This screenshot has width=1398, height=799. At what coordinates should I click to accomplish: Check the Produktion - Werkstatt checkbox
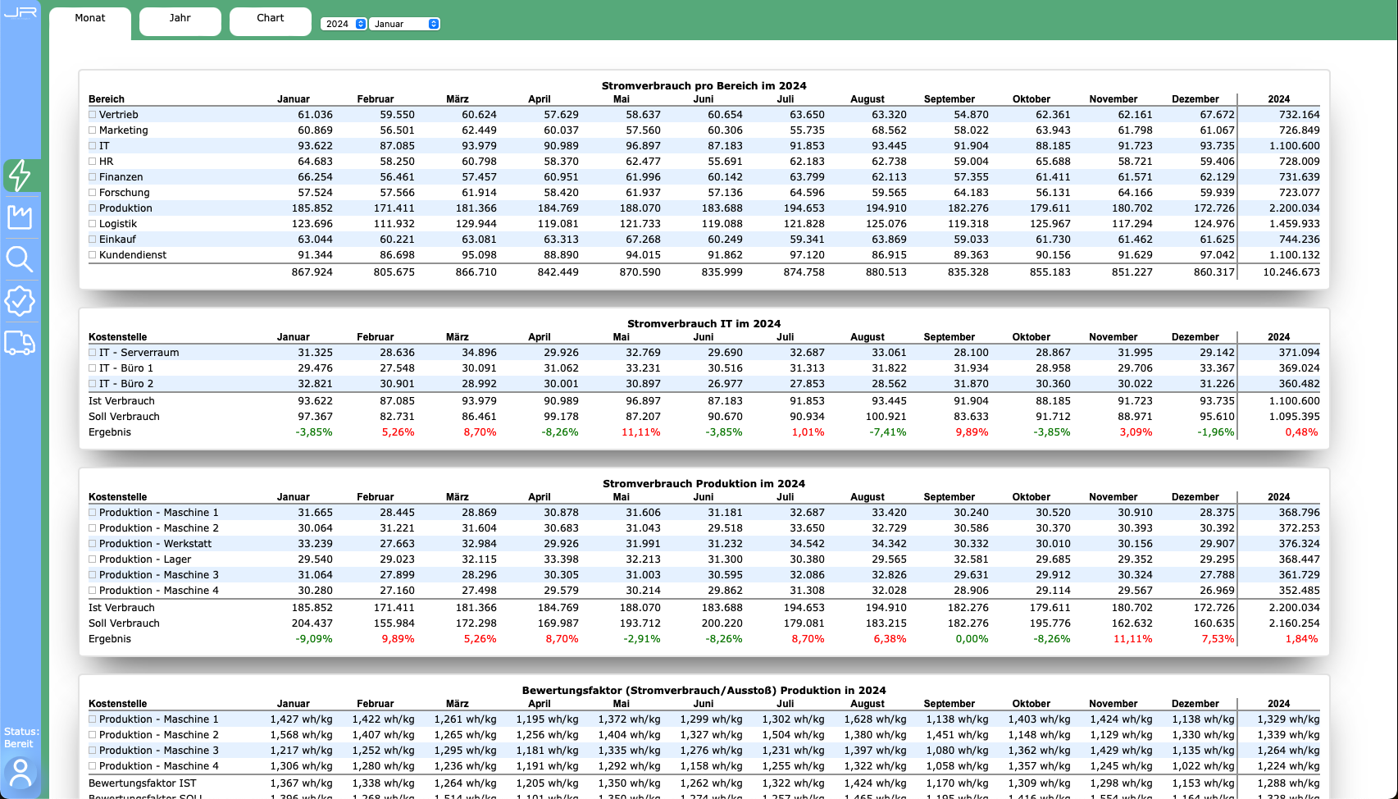pyautogui.click(x=93, y=544)
